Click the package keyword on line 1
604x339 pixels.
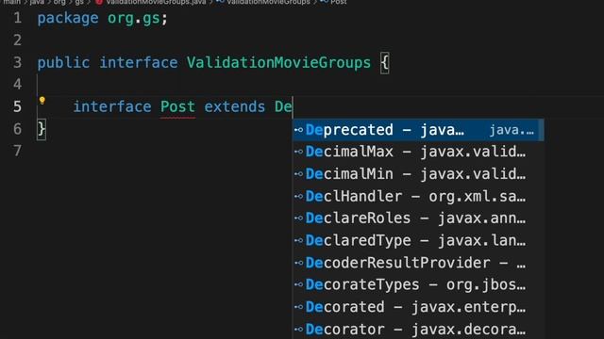coord(68,19)
